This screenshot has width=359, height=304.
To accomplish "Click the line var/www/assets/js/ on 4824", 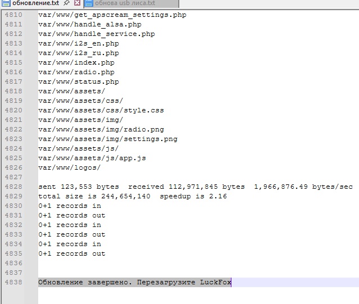I will [x=79, y=148].
